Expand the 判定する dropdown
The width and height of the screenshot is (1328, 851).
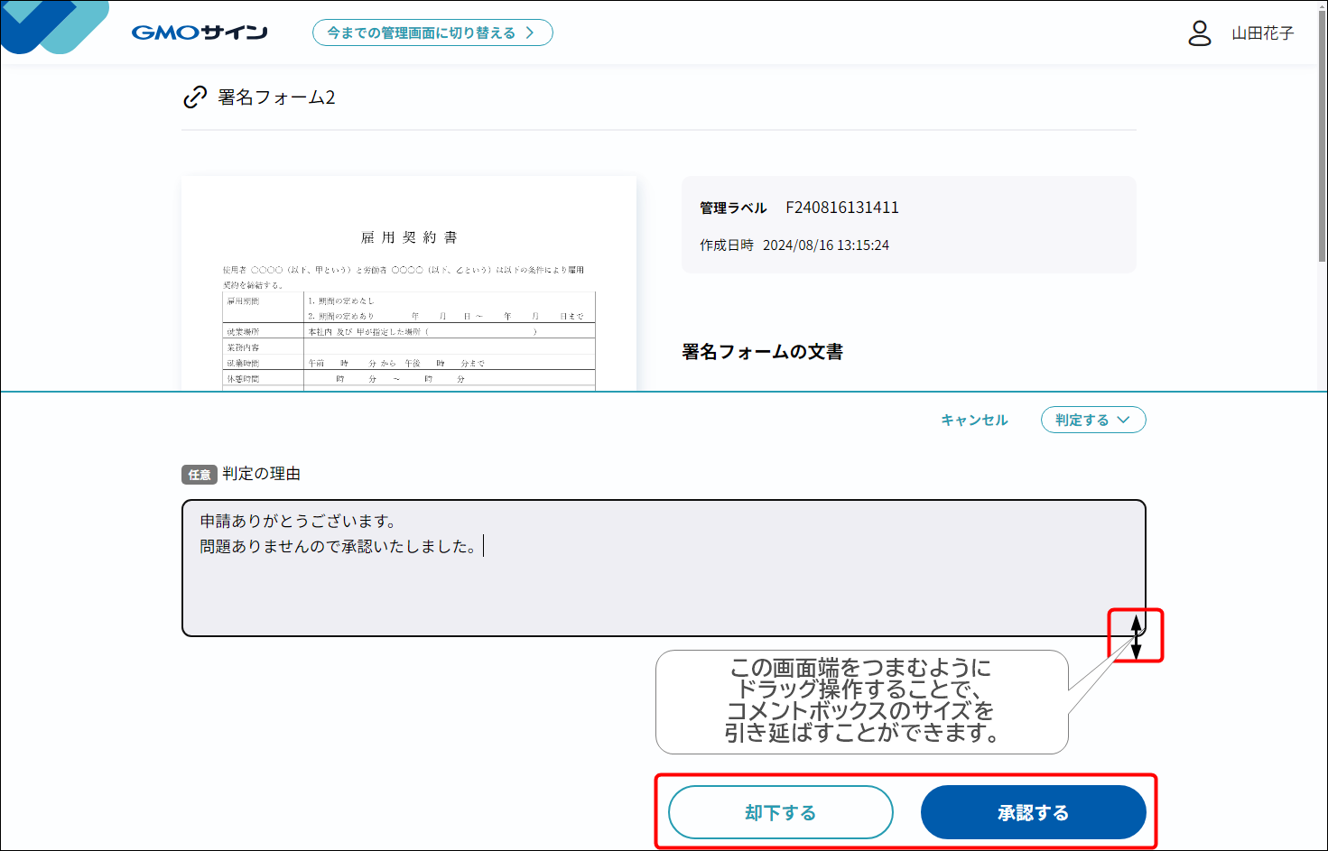pyautogui.click(x=1092, y=420)
